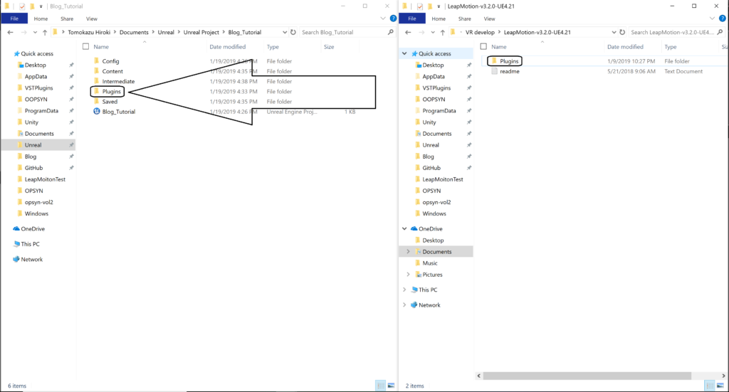Switch LeapMotion window to details view

coord(709,386)
